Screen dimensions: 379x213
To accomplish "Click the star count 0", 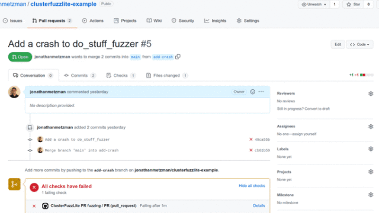I will coord(368,4).
